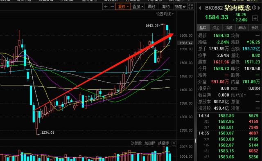
Task: Select the 最高 value 1621.96
Action: 221,62
